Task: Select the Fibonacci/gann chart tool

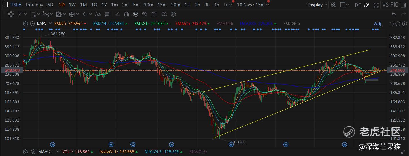Action: coord(59,14)
